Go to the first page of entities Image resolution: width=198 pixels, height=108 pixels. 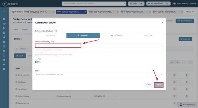coord(172,62)
